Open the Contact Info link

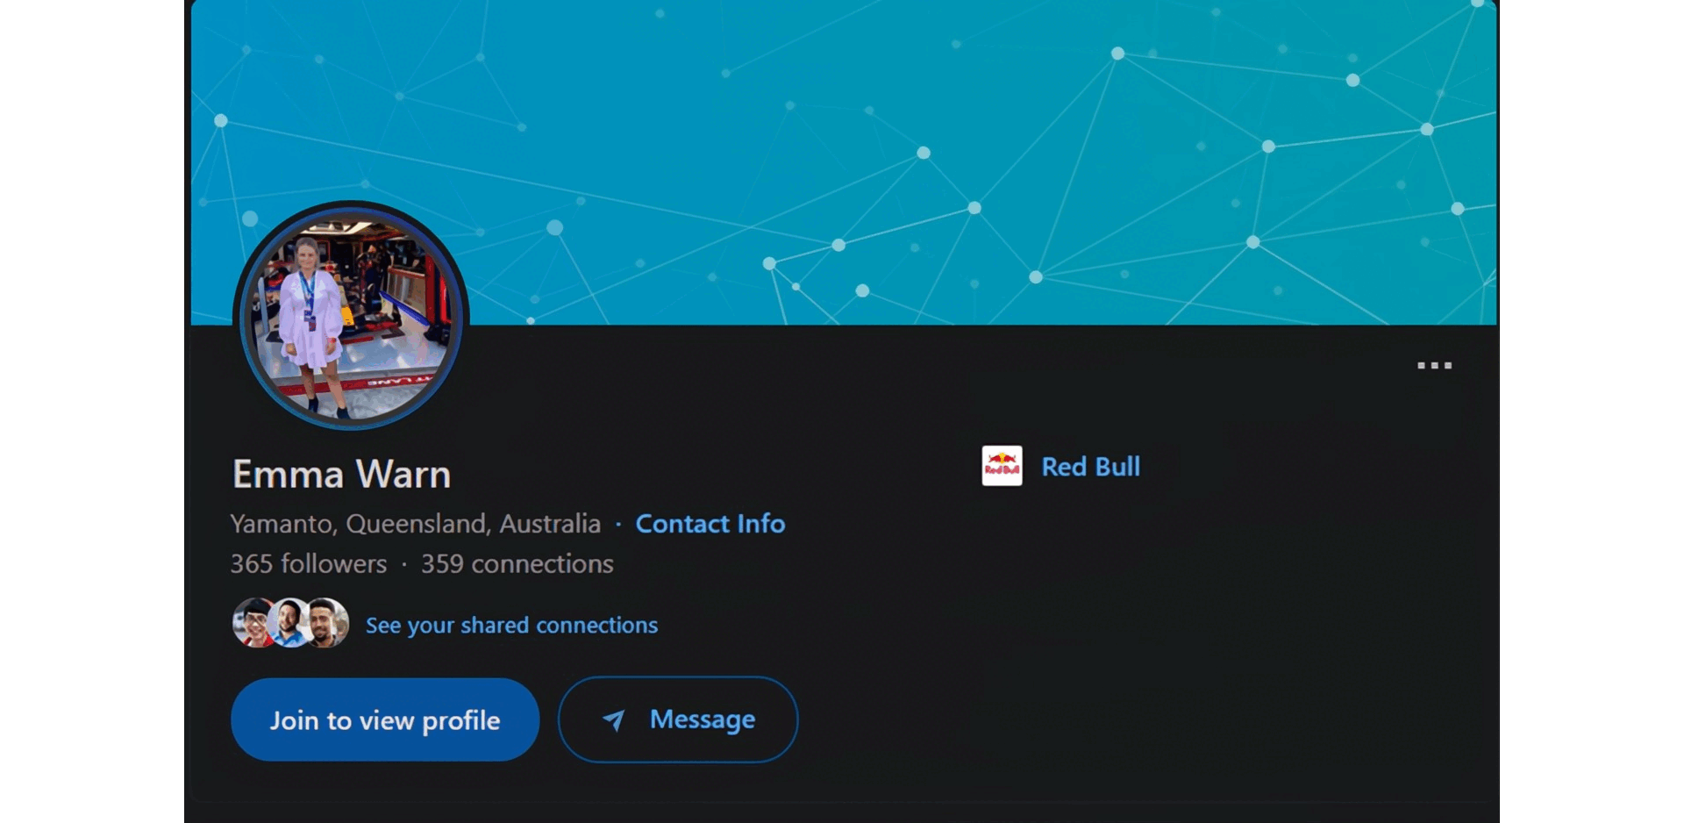click(x=710, y=524)
